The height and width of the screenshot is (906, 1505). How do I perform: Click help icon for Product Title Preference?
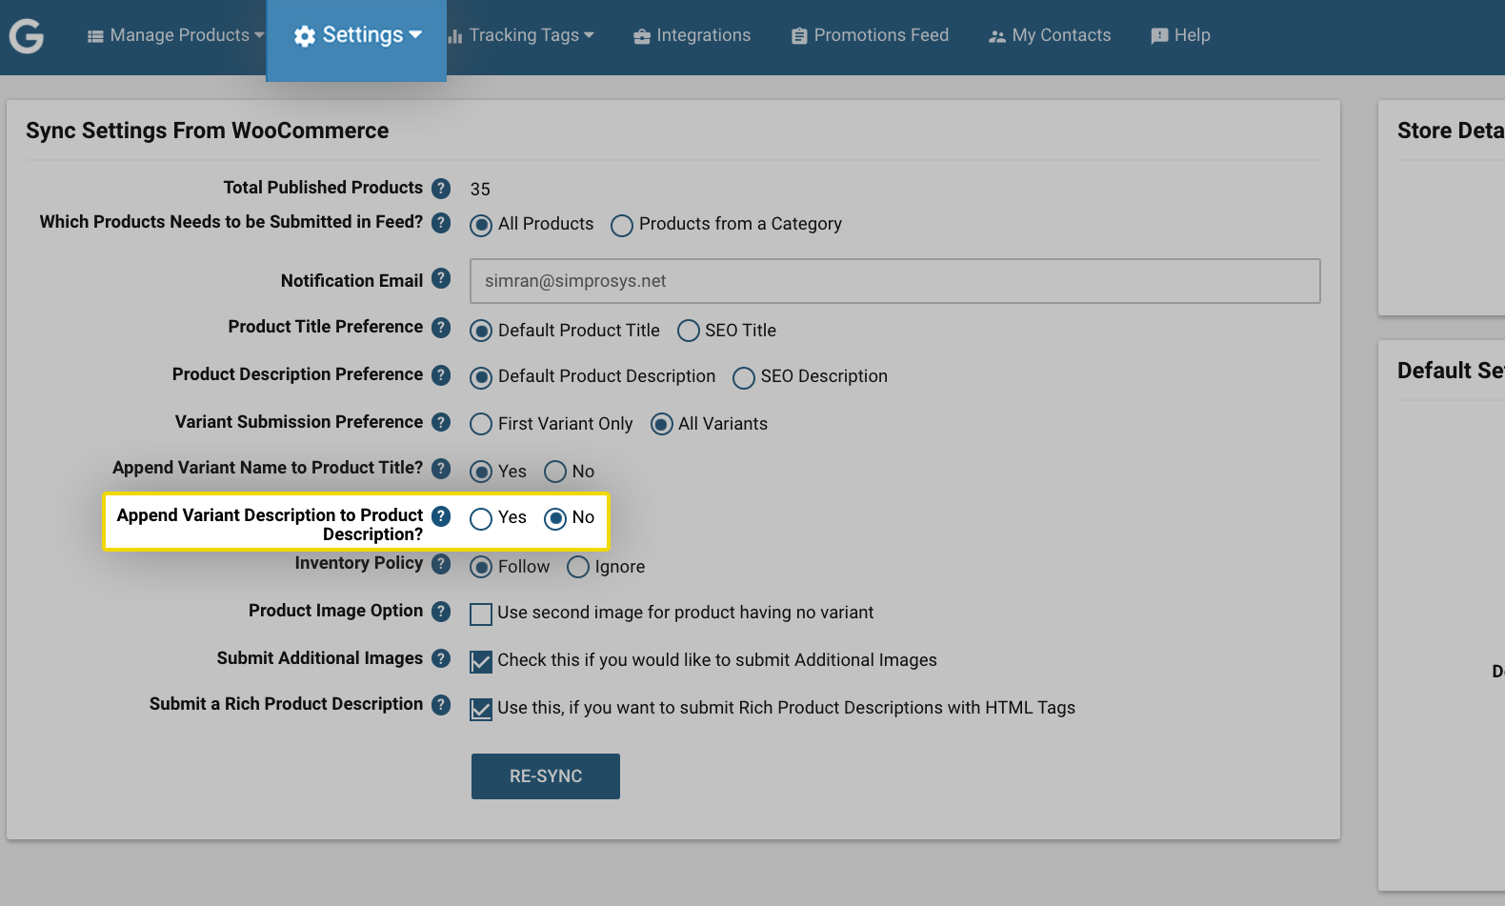pos(441,327)
